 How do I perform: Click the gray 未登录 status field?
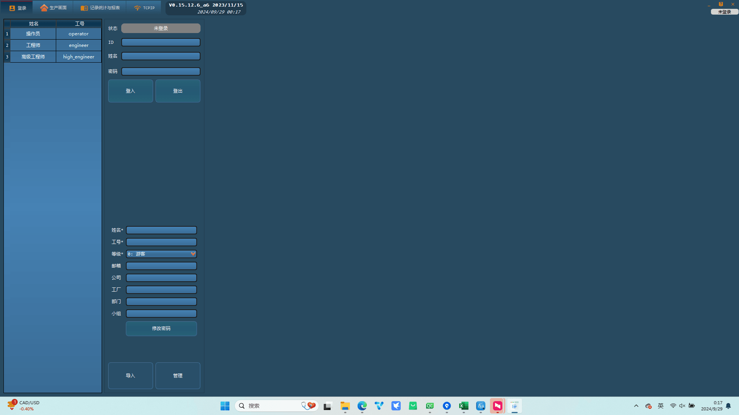pos(161,28)
